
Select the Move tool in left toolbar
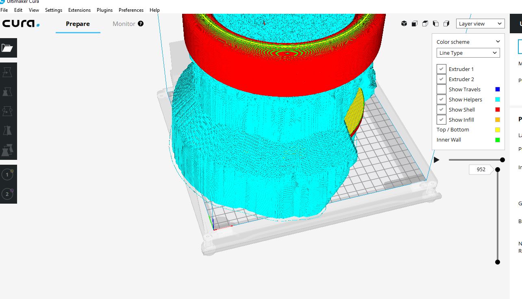7,72
